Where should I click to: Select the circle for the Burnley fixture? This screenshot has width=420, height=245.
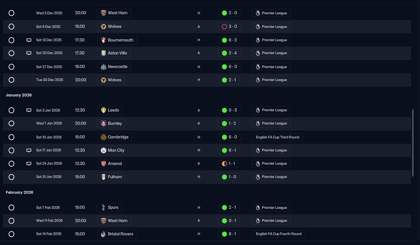pyautogui.click(x=11, y=123)
